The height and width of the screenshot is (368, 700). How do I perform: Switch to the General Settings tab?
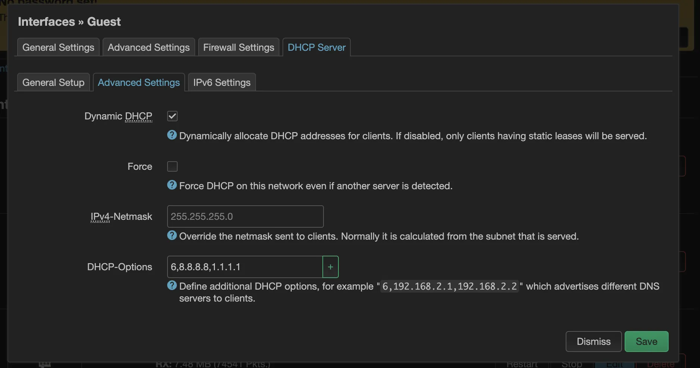(x=57, y=47)
